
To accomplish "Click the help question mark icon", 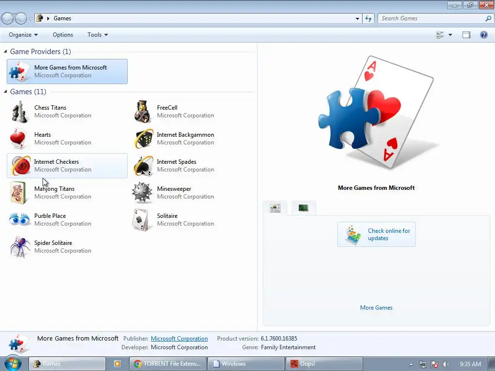I will point(483,35).
